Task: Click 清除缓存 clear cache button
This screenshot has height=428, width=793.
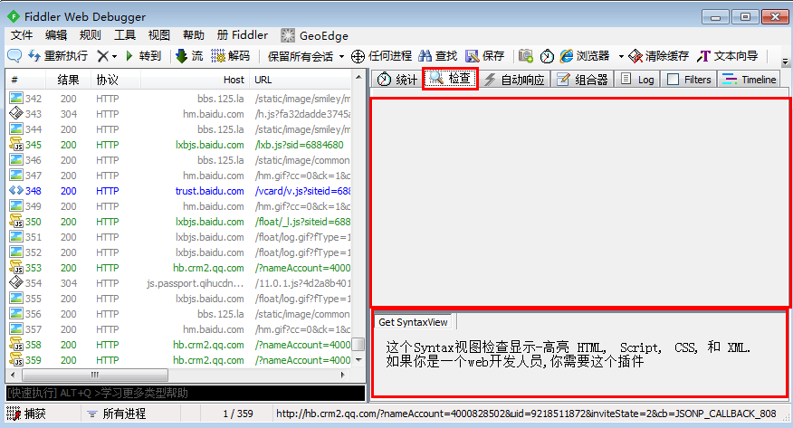Action: click(658, 55)
